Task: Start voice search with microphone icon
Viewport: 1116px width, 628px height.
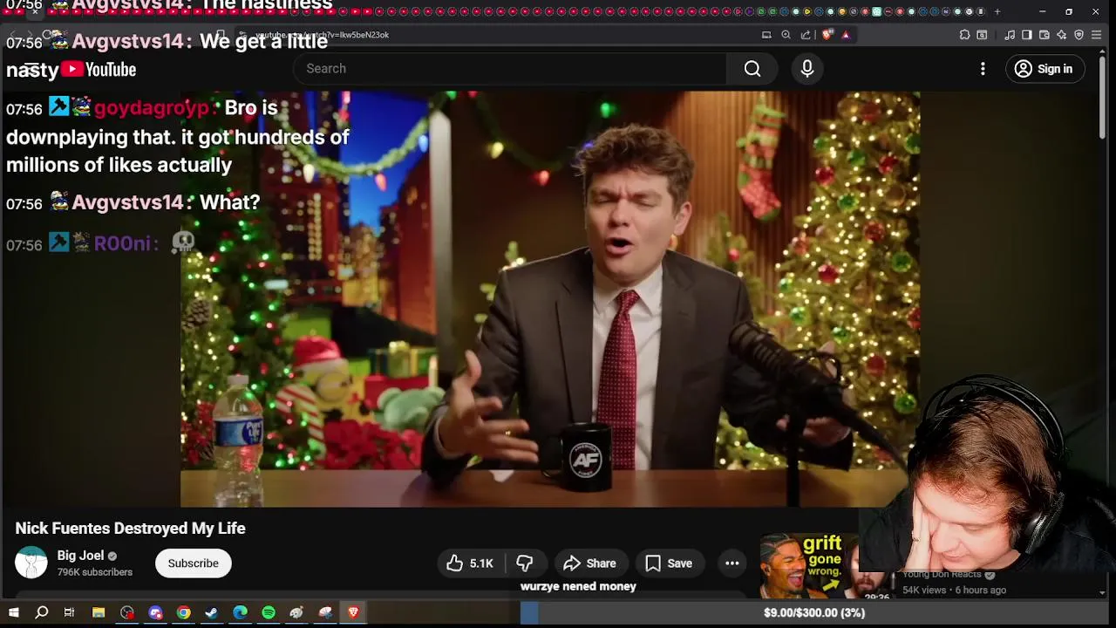Action: click(807, 69)
